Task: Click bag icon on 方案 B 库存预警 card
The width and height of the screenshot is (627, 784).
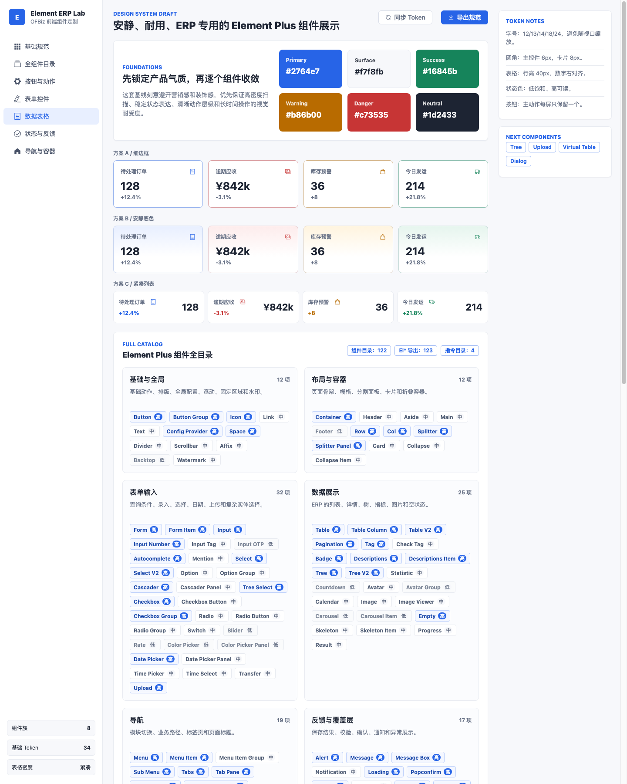Action: 383,237
